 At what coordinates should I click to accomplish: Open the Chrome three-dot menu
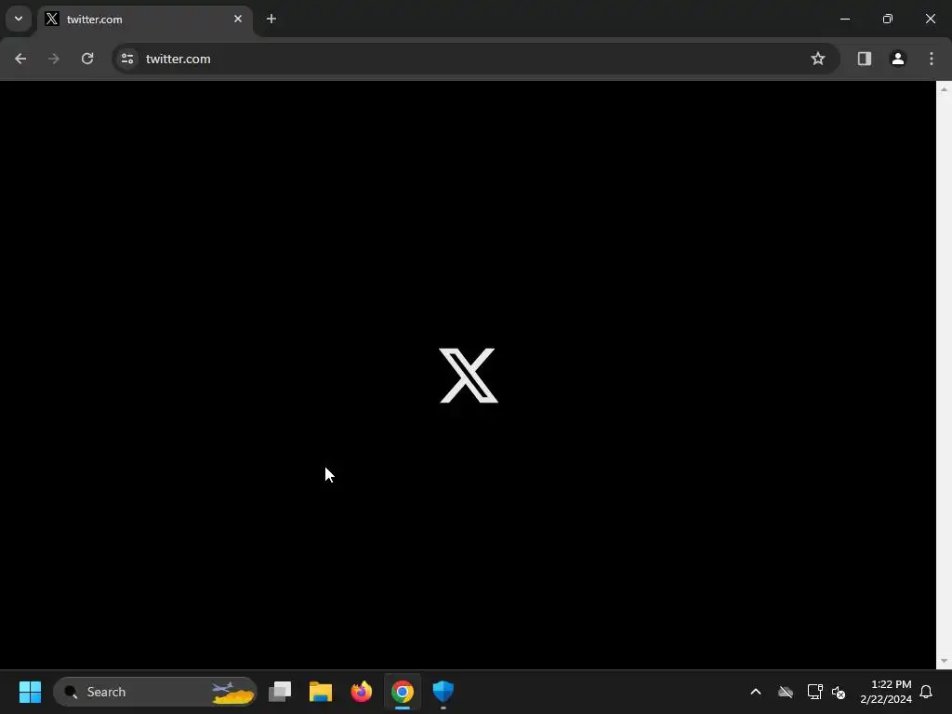[932, 59]
